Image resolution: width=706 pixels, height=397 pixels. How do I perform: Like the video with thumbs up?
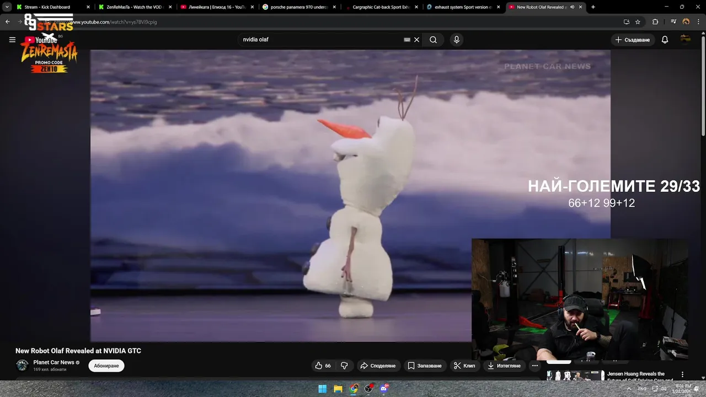click(323, 366)
